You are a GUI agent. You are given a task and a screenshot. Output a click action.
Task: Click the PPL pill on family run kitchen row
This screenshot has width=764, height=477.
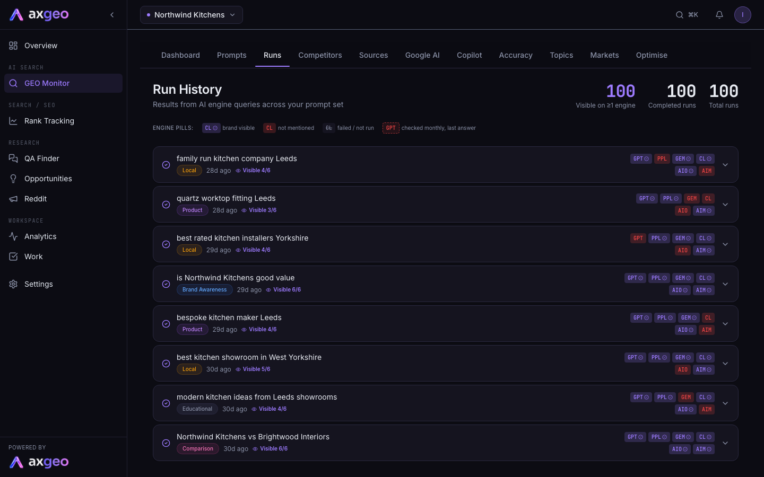[x=662, y=158]
